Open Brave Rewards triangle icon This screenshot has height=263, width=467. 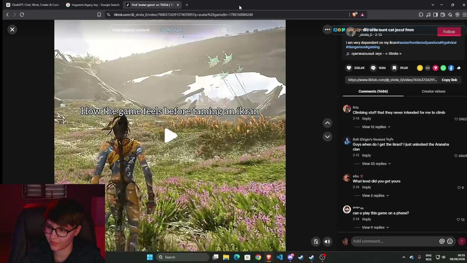[362, 15]
